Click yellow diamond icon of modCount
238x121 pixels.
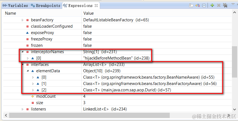click(33, 96)
